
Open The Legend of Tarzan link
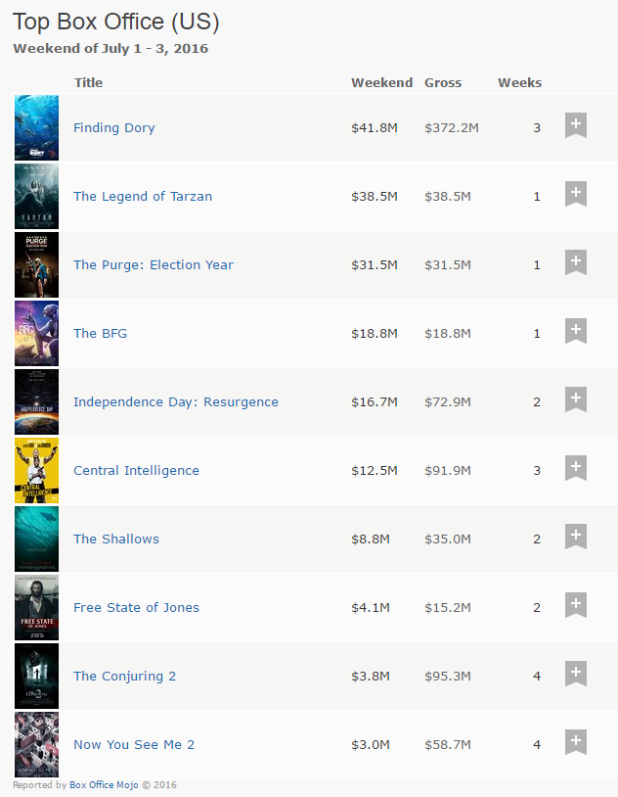(x=143, y=196)
